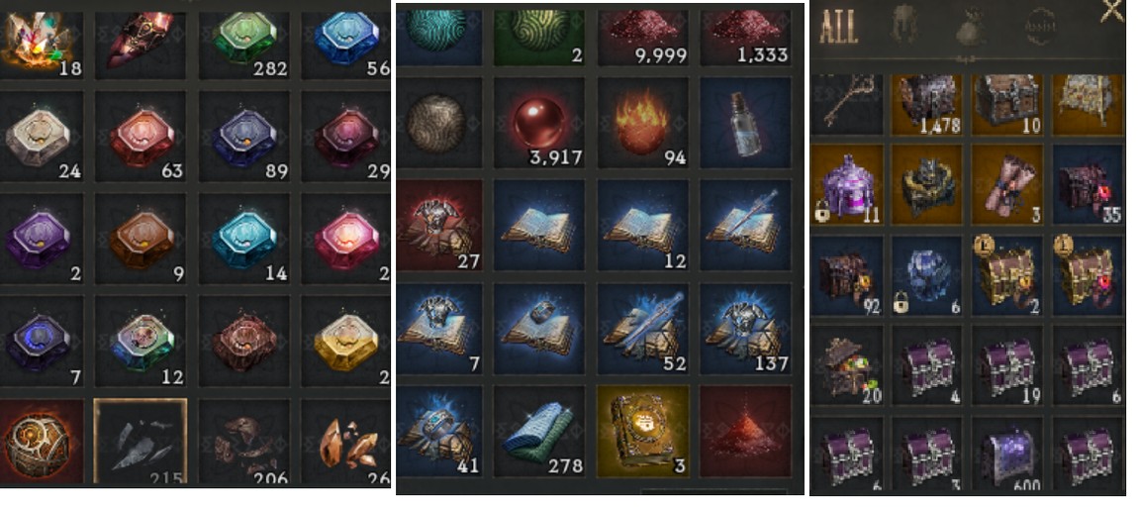The height and width of the screenshot is (507, 1138).
Task: Select the purple locked jar with 11
Action: 847,185
